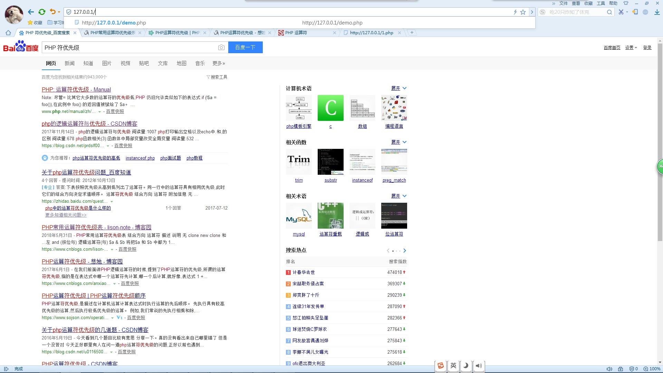Click 更多知道相关问题>> link
Screen dimensions: 663x373
pyautogui.click(x=66, y=215)
